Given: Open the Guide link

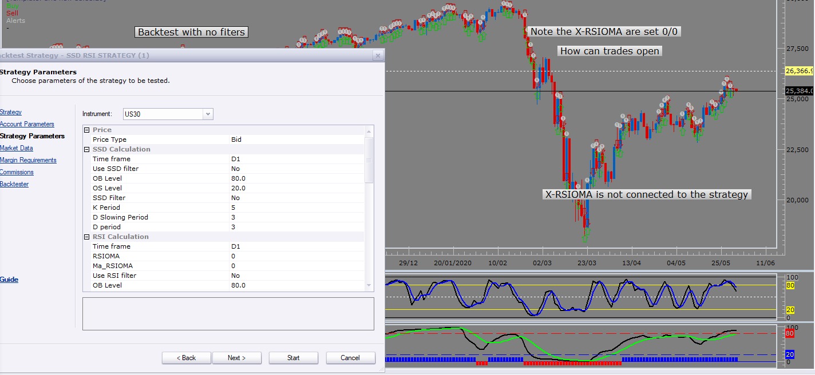Looking at the screenshot, I should coord(9,280).
